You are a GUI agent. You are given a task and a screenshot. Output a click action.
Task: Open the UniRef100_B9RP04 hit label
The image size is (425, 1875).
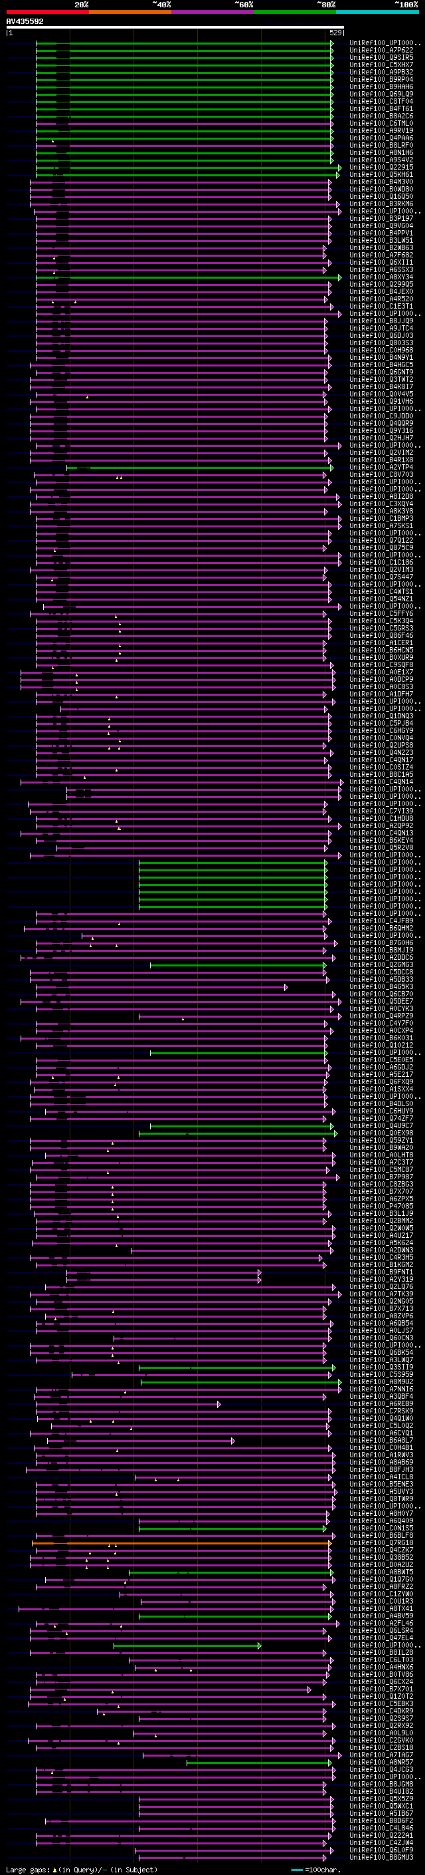pyautogui.click(x=381, y=79)
